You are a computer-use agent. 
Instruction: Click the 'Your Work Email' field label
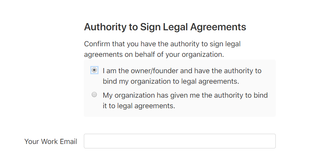pyautogui.click(x=51, y=142)
